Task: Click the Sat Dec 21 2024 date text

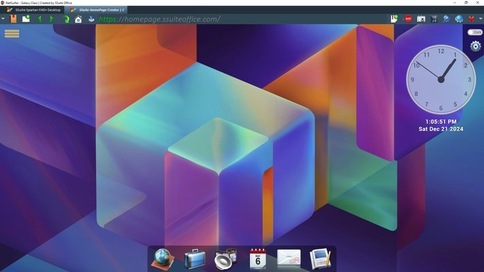Action: tap(441, 129)
